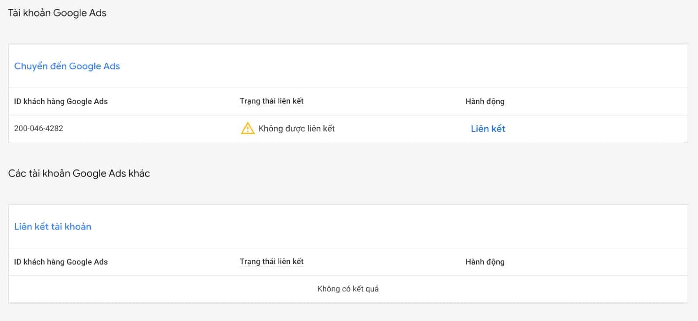Select customer ID 200-046-4282
This screenshot has height=321, width=698.
(38, 128)
